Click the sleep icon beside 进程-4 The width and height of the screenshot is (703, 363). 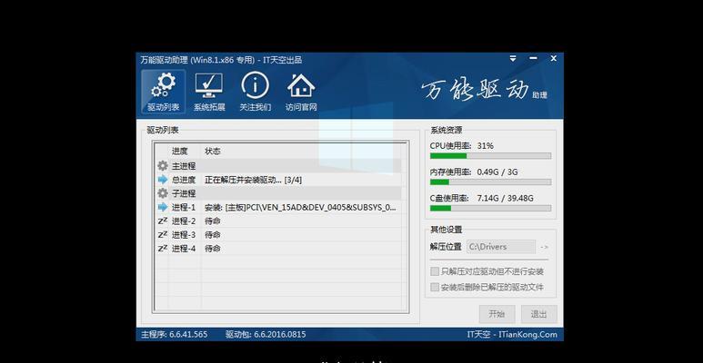[163, 249]
